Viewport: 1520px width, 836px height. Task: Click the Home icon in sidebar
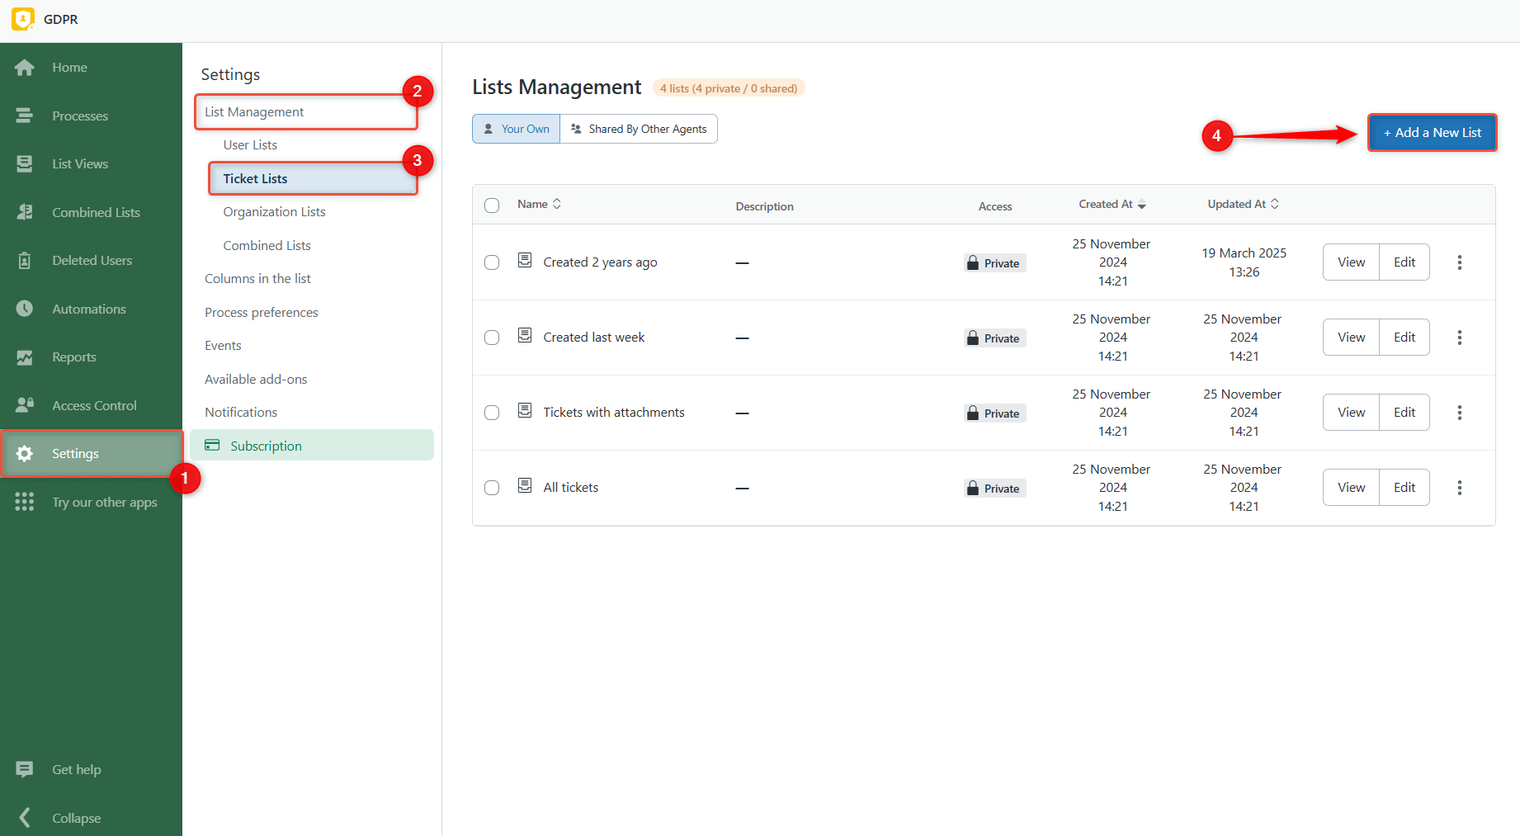click(25, 68)
